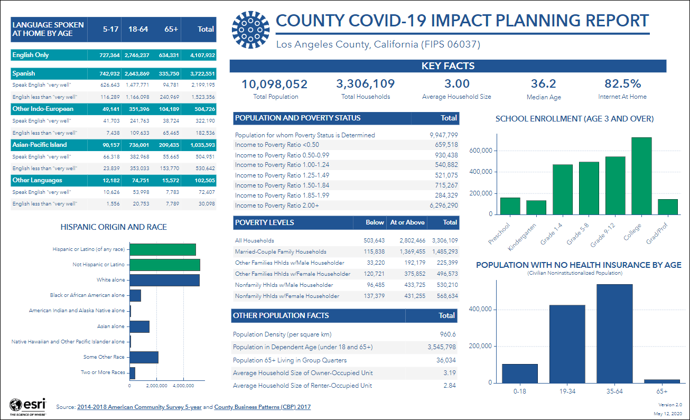690x420 pixels.
Task: Click Population 65+ Living in Group Quarters row
Action: coord(345,360)
